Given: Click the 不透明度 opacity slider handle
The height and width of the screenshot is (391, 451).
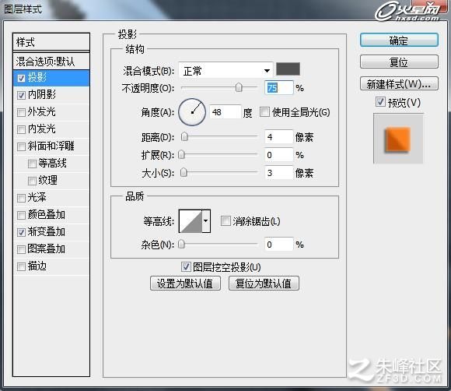Looking at the screenshot, I should point(239,87).
